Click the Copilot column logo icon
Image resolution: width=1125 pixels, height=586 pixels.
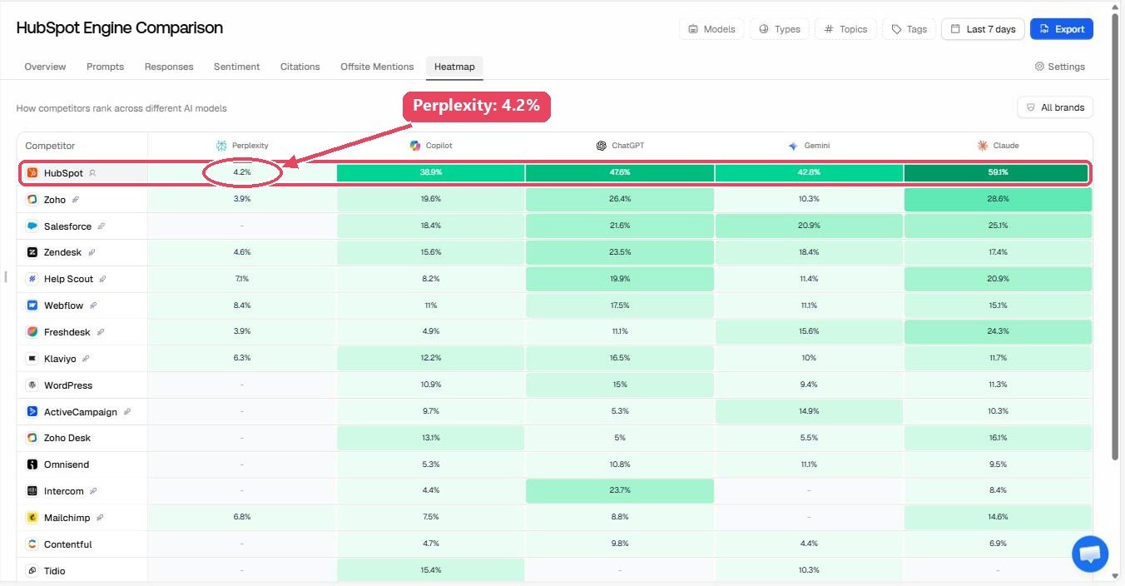coord(415,146)
